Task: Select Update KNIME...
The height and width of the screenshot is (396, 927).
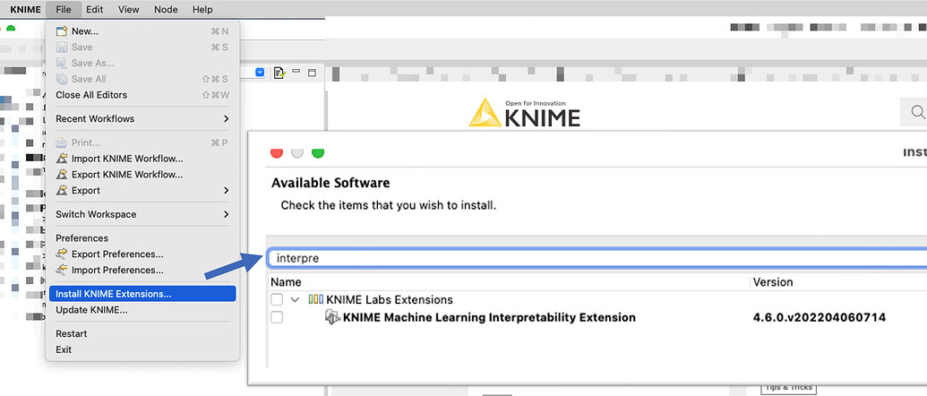Action: [x=142, y=310]
